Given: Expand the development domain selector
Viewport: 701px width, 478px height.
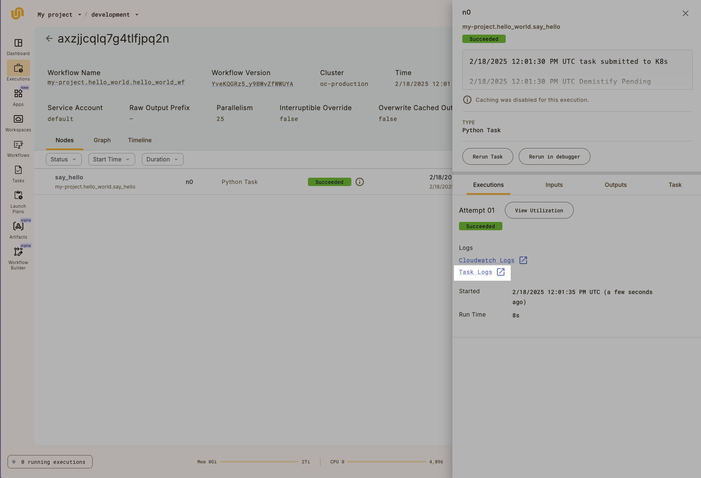Looking at the screenshot, I should coord(115,14).
